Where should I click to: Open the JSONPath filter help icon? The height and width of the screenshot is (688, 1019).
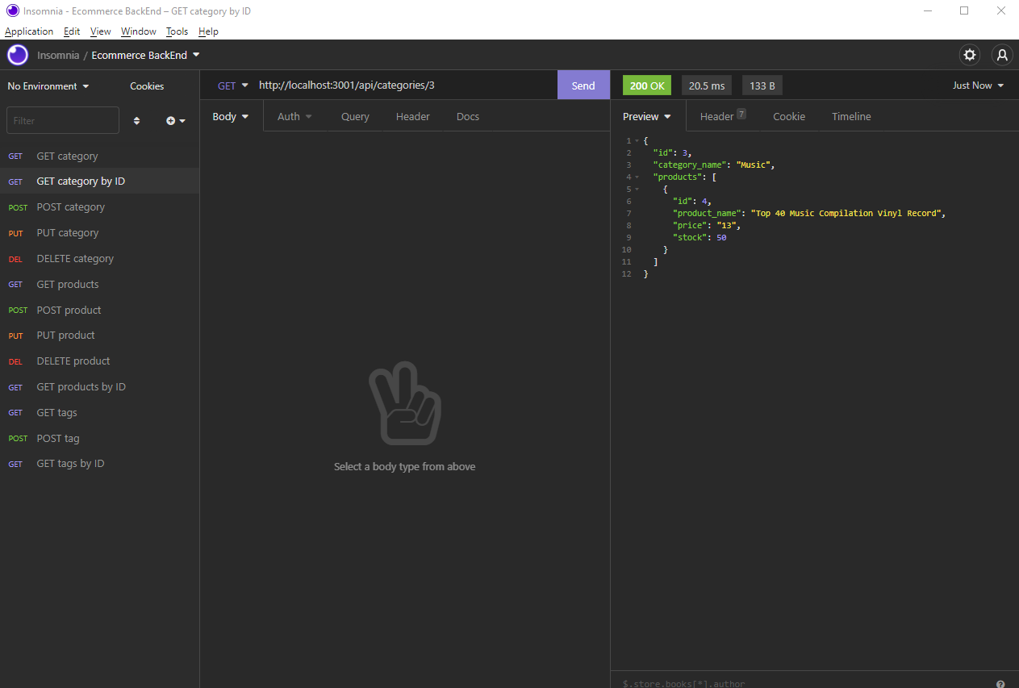(1001, 683)
